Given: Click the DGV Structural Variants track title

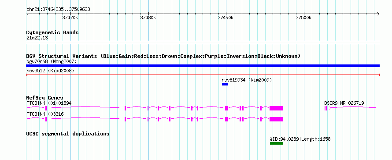Looking at the screenshot, I should 163,56.
